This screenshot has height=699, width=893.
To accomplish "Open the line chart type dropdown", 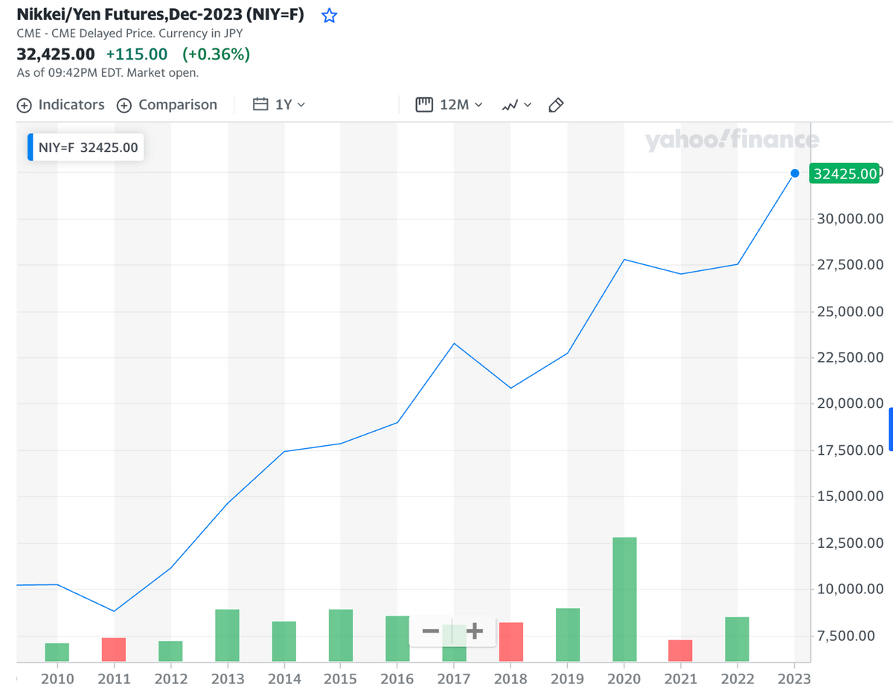I will click(x=517, y=105).
